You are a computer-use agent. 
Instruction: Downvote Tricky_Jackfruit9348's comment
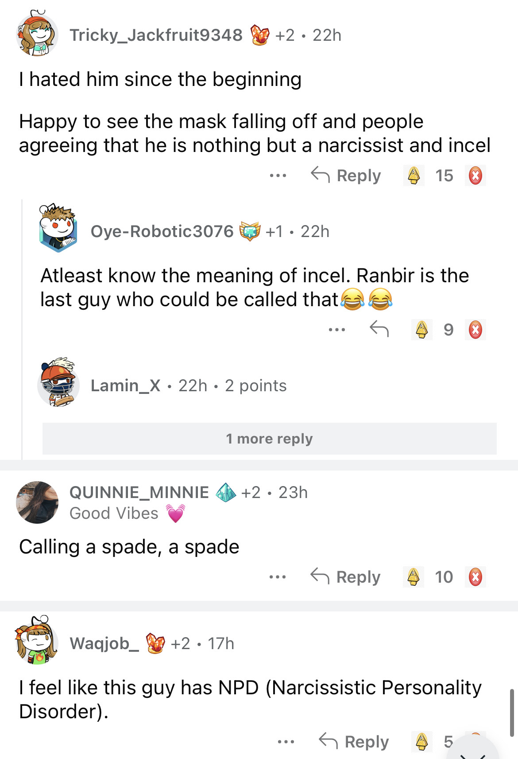475,175
